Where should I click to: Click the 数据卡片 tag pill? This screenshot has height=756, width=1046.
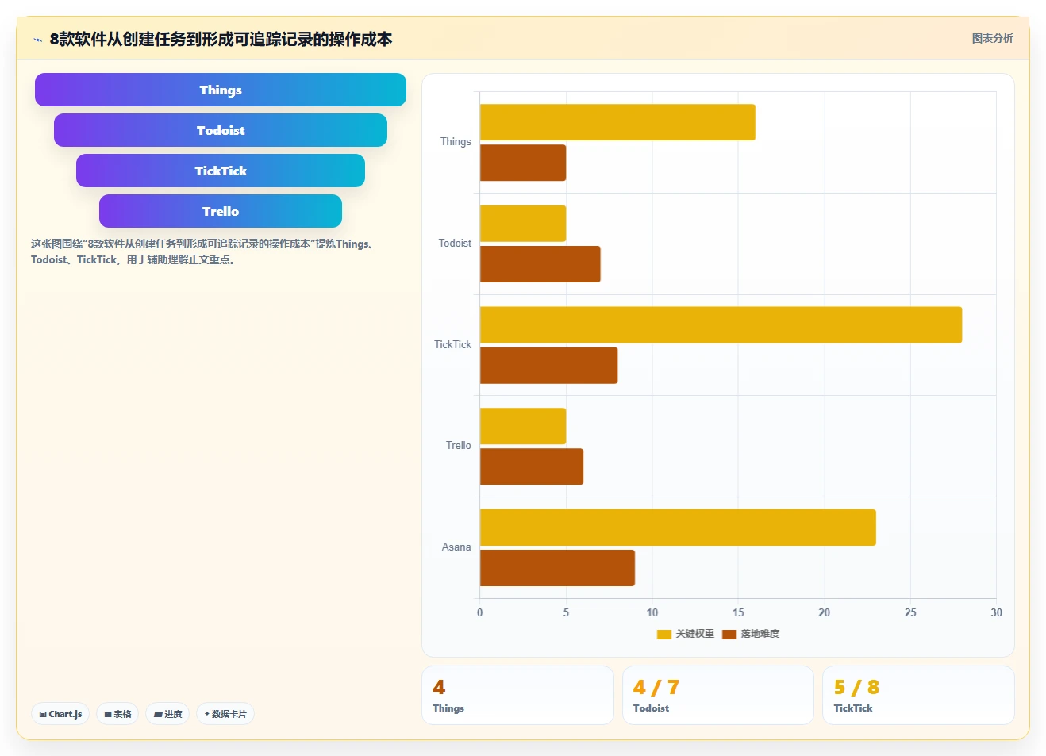tap(225, 714)
